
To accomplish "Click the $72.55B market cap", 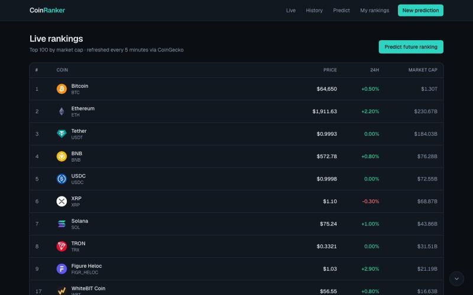I will tap(427, 179).
